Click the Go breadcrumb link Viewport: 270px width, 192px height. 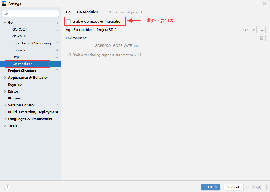pyautogui.click(x=68, y=12)
